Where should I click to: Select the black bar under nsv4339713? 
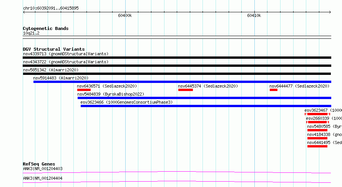[177, 58]
